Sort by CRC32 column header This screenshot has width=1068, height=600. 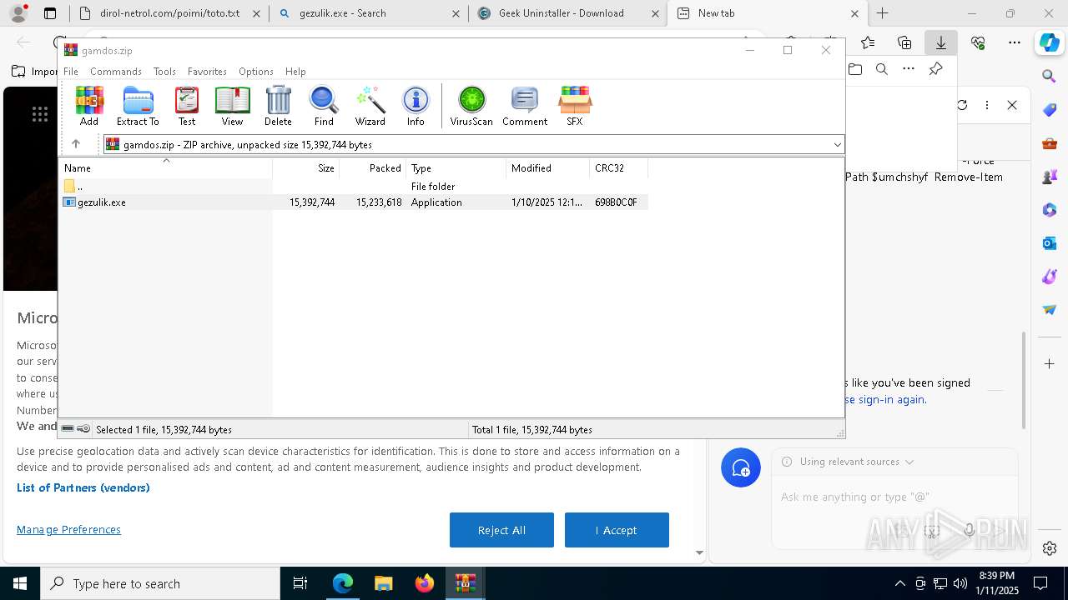coord(619,168)
